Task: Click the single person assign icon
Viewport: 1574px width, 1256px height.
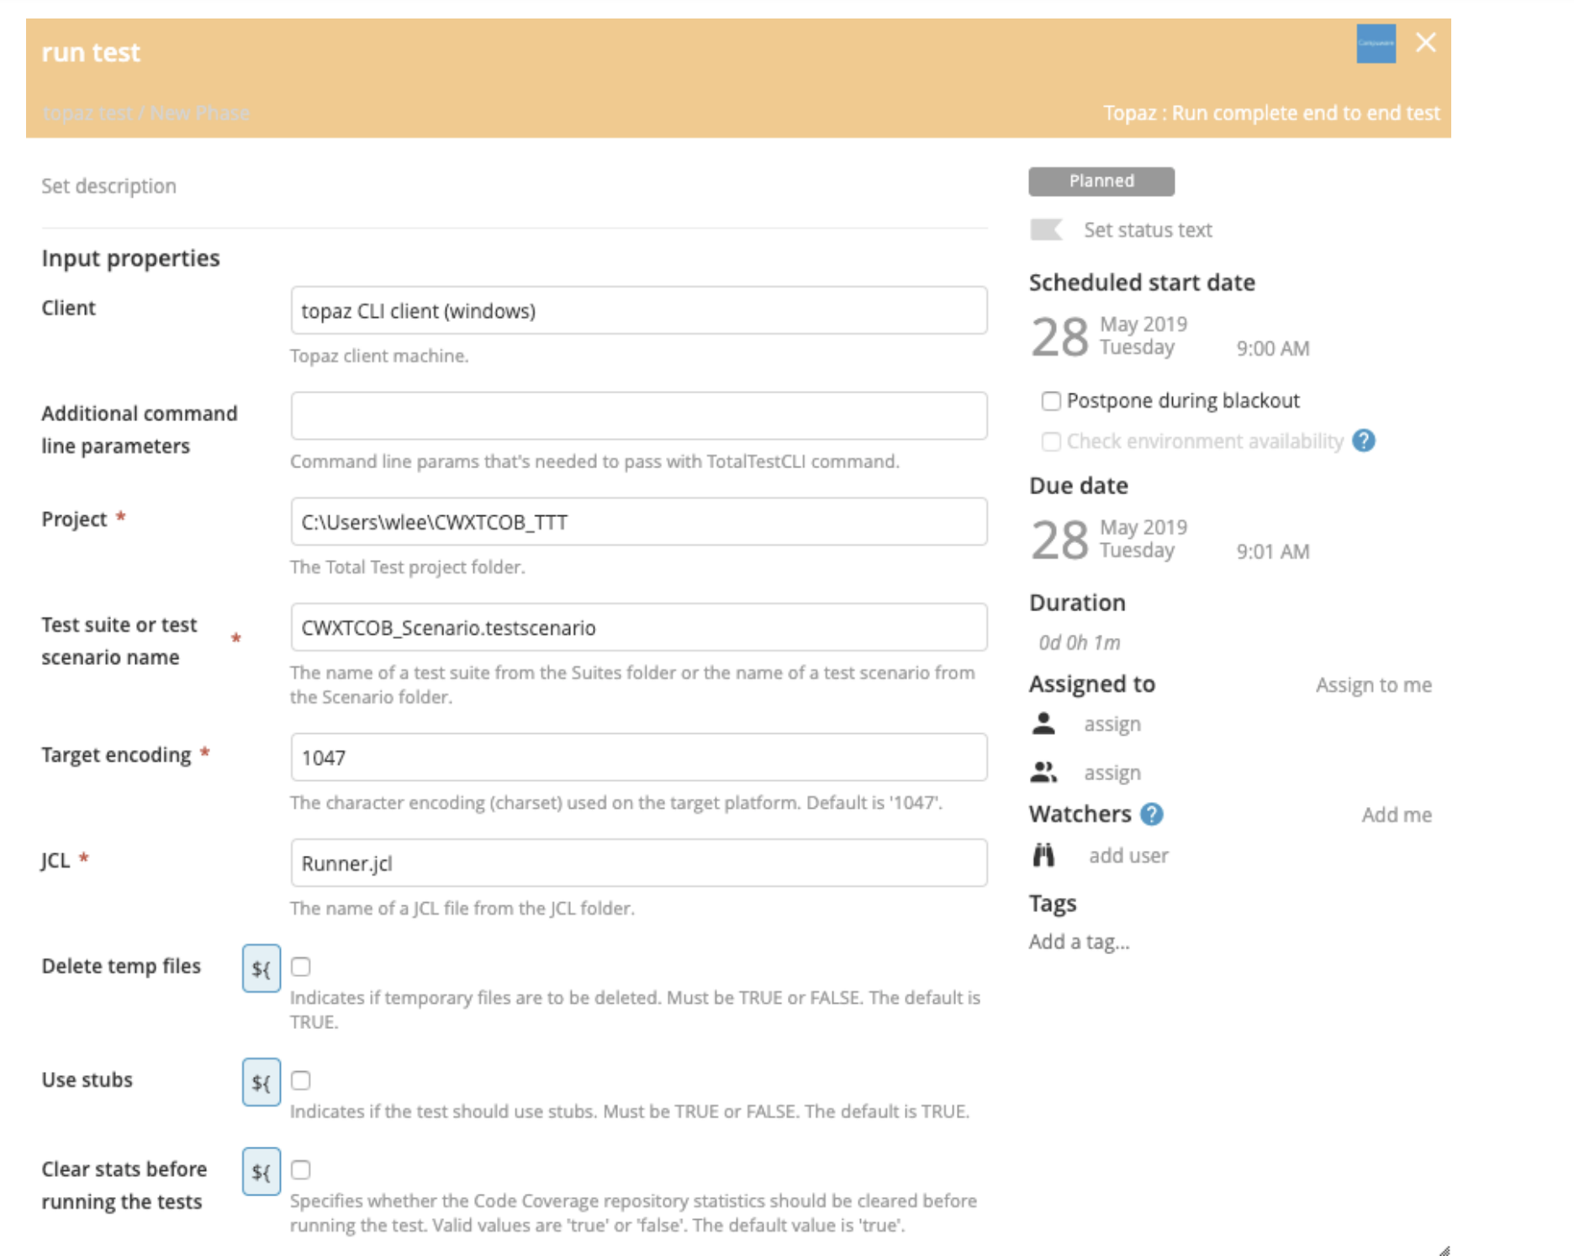Action: (1043, 723)
